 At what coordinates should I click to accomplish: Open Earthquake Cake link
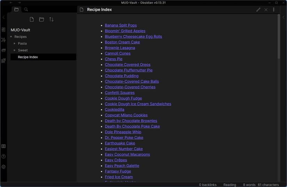point(120,143)
